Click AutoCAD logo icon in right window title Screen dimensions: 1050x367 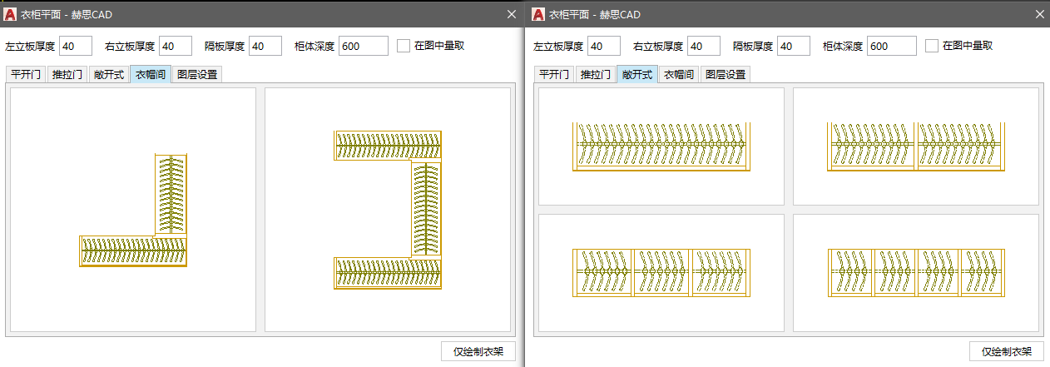[538, 15]
